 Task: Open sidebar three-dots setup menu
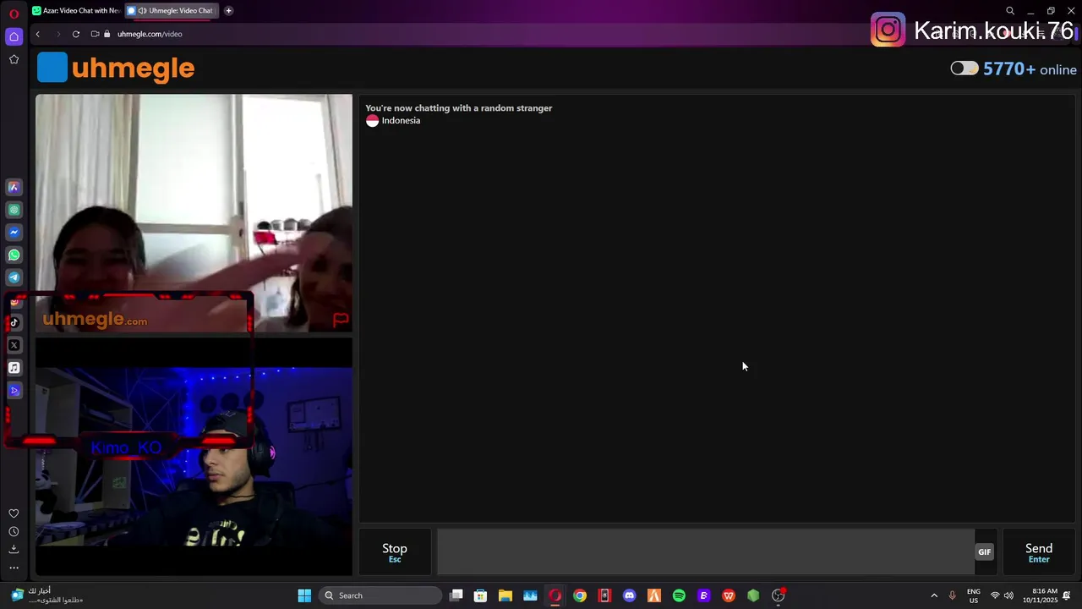coord(14,568)
